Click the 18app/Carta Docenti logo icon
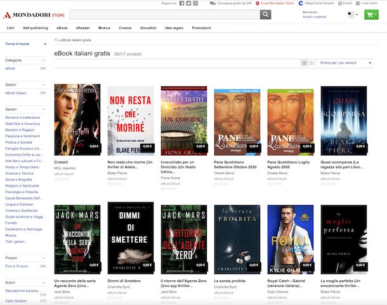 [x=301, y=3]
